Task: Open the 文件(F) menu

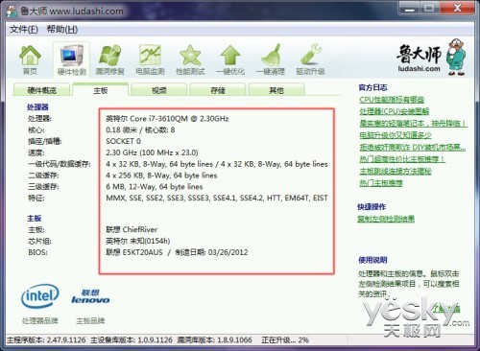Action: 24,30
